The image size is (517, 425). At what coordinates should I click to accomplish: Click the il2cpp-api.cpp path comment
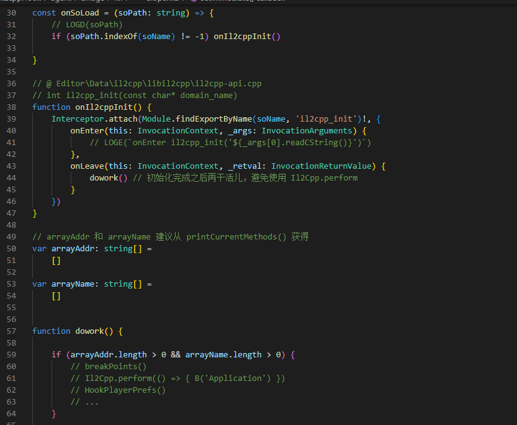[147, 84]
